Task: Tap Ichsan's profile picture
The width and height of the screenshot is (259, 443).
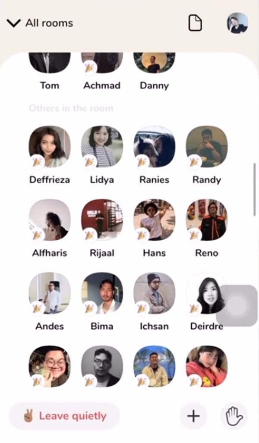Action: [155, 293]
